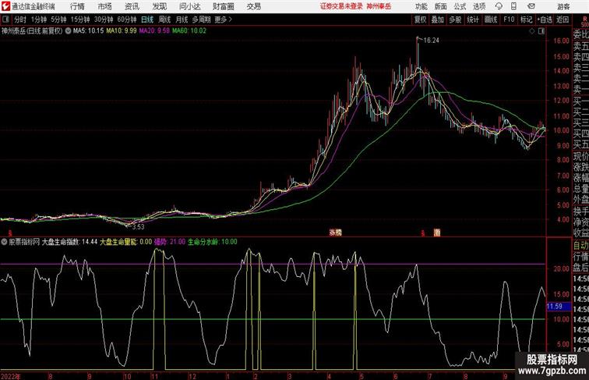589x380 pixels.
Task: Expand the 更多 period options
Action: tap(224, 20)
